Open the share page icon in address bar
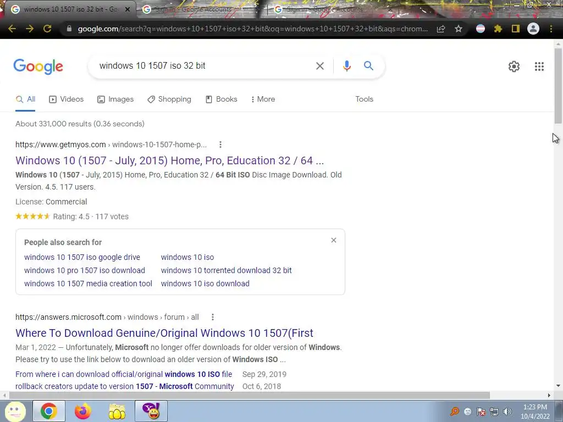The image size is (563, 422). (x=441, y=29)
